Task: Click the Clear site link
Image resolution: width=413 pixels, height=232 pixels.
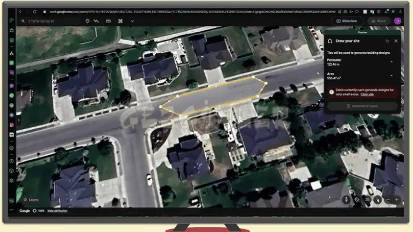Action: (x=367, y=94)
